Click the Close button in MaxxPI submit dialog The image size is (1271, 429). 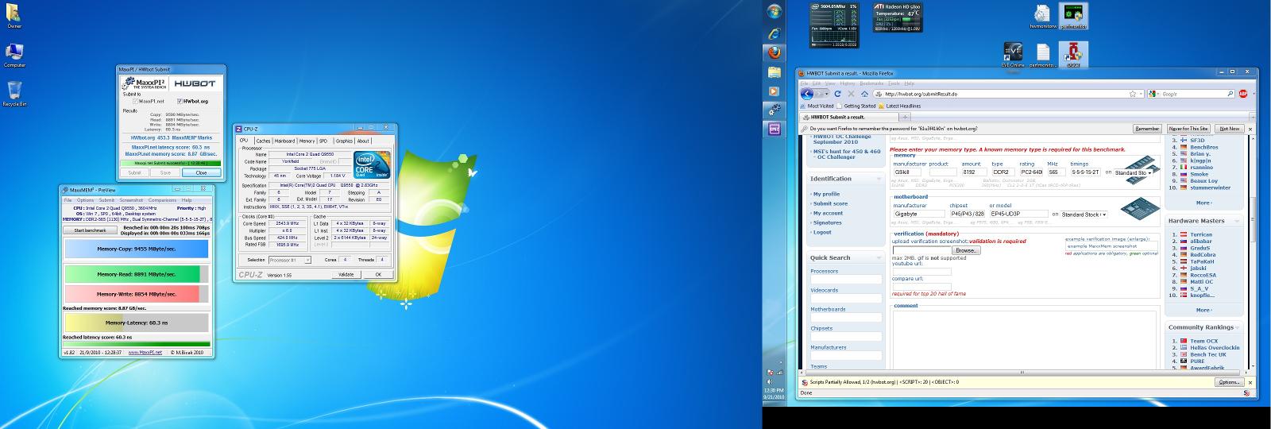coord(201,172)
